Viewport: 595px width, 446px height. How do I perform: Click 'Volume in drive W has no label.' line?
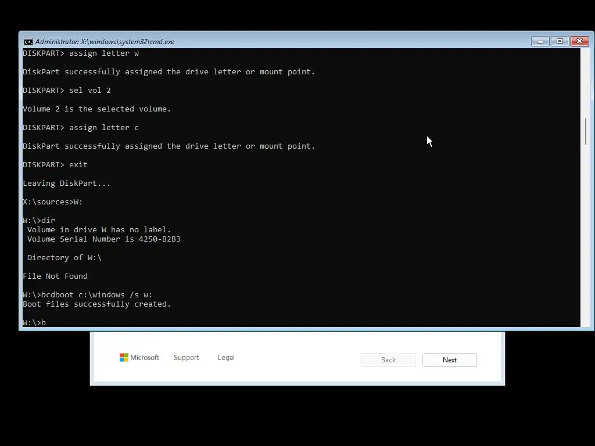click(99, 230)
